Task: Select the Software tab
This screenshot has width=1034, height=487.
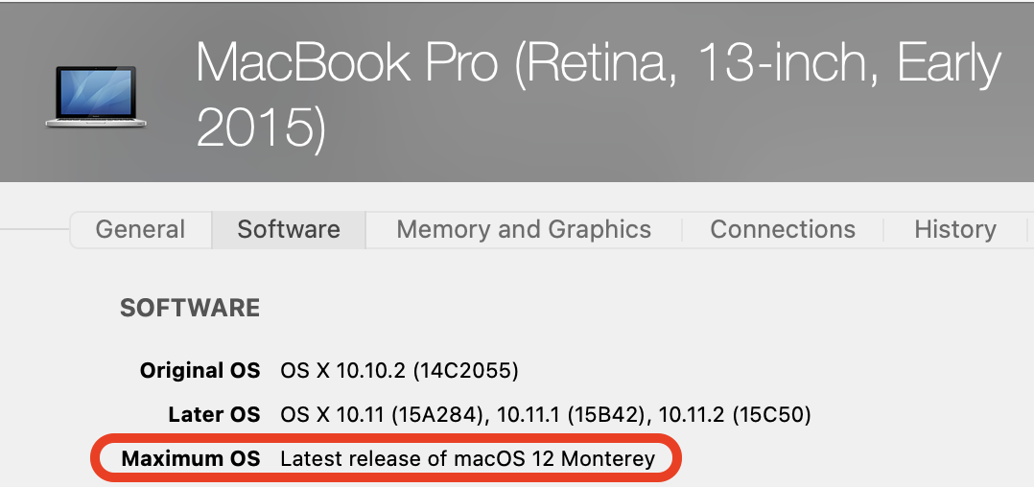Action: tap(289, 230)
